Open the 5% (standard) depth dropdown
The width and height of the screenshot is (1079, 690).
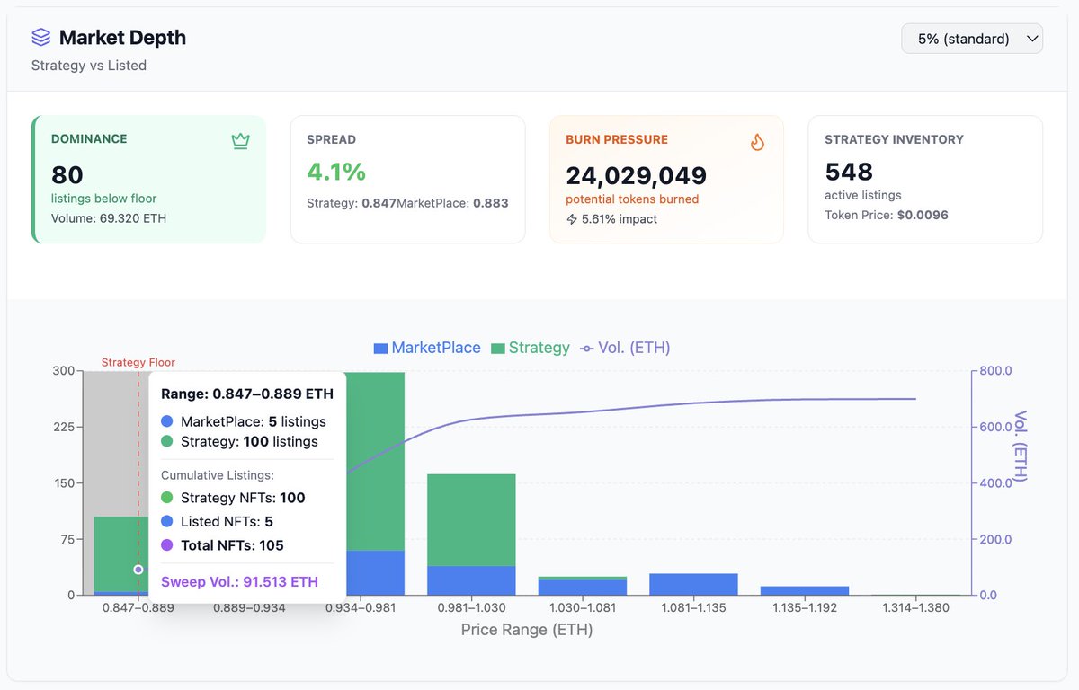pos(971,38)
